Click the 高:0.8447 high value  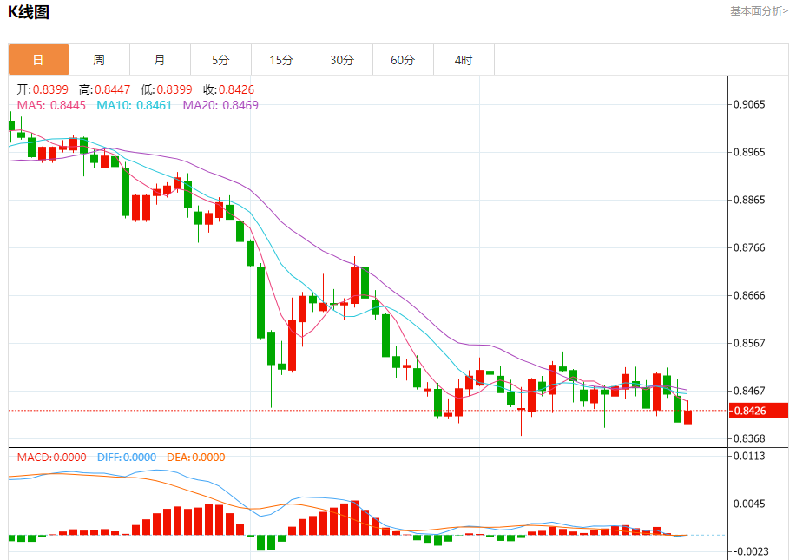(104, 90)
